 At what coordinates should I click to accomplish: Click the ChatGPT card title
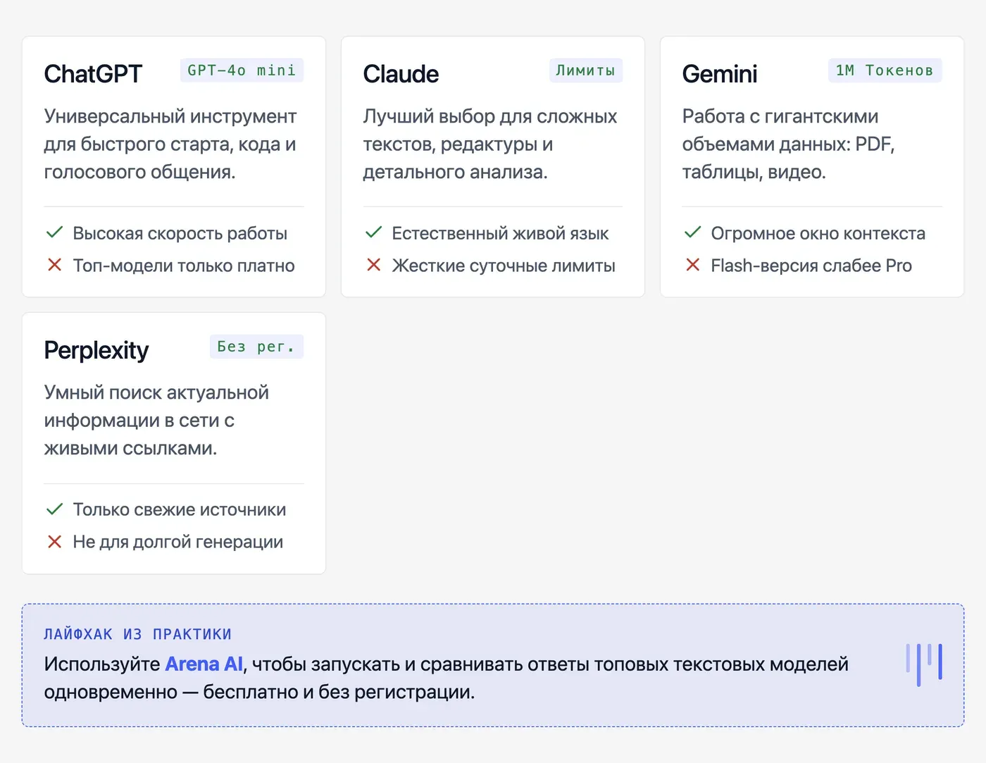coord(93,74)
